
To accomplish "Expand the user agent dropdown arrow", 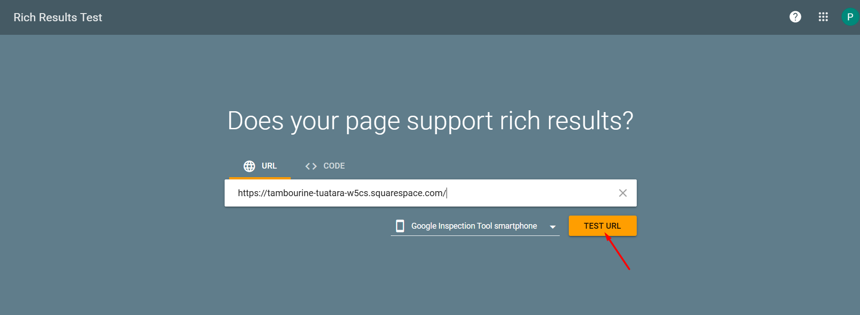I will coord(553,227).
